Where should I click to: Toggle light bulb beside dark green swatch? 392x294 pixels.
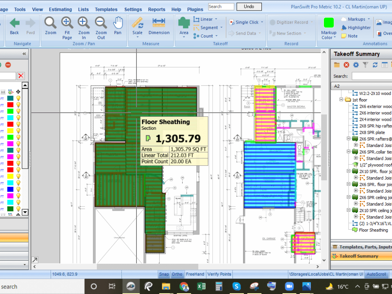click(x=18, y=209)
